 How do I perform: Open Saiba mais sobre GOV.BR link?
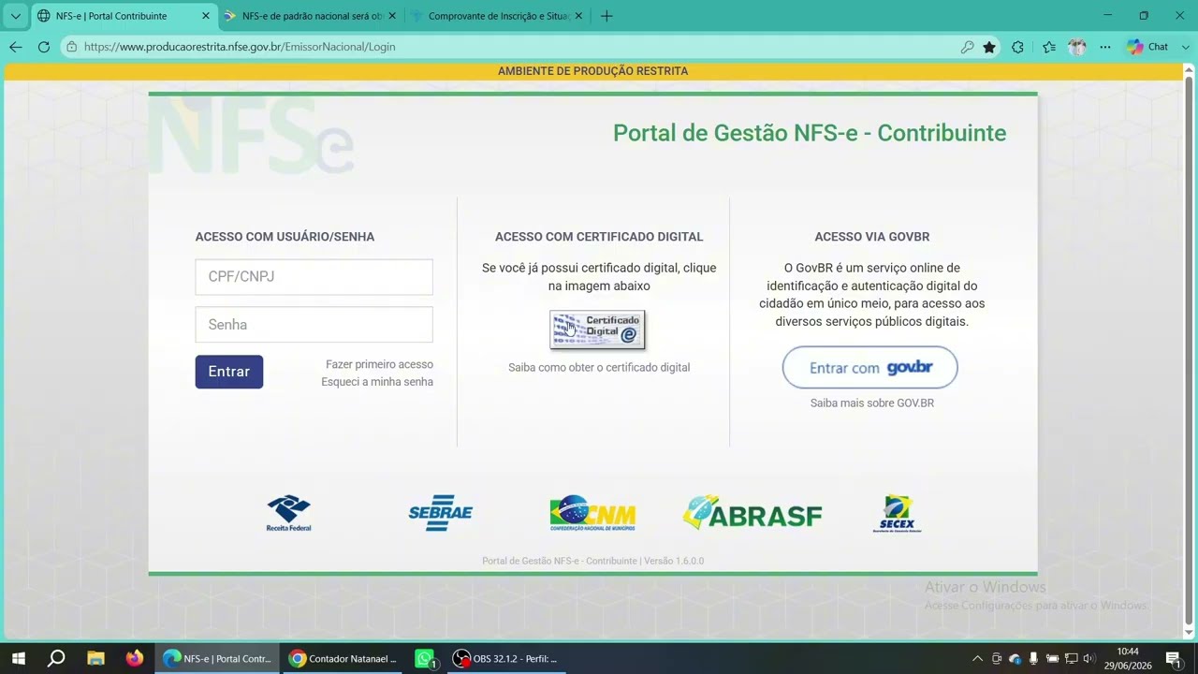(872, 403)
